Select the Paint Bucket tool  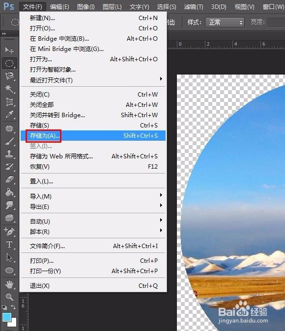(x=9, y=192)
